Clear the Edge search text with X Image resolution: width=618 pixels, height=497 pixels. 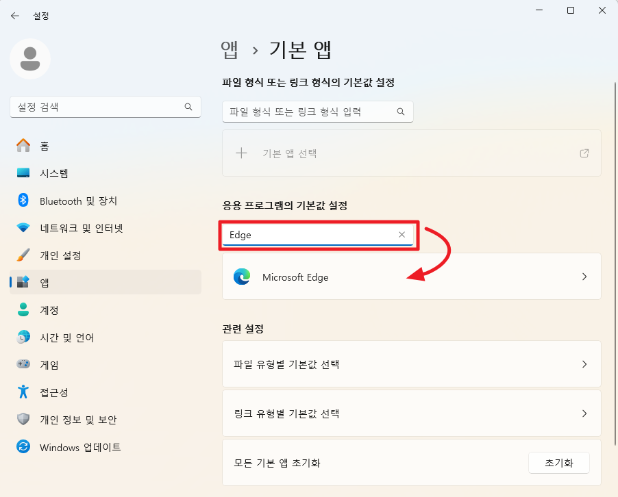click(x=401, y=235)
